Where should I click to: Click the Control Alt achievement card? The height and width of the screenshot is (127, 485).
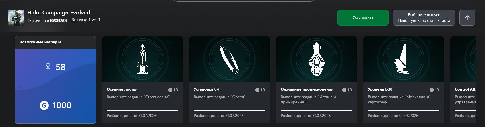pos(463,80)
